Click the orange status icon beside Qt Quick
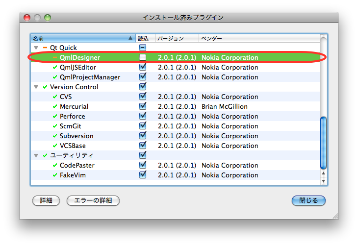Viewport: 358px width, 246px height. pyautogui.click(x=45, y=48)
